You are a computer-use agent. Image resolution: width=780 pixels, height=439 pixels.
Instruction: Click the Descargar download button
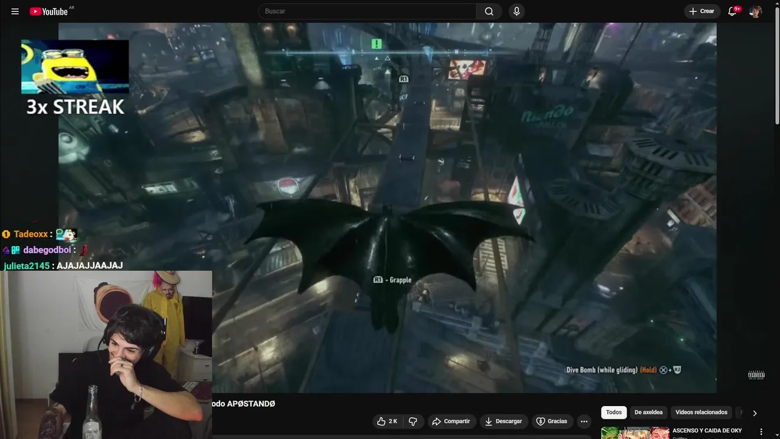tap(503, 421)
